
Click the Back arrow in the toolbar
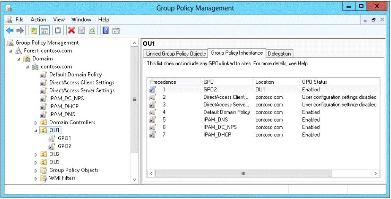(x=10, y=30)
